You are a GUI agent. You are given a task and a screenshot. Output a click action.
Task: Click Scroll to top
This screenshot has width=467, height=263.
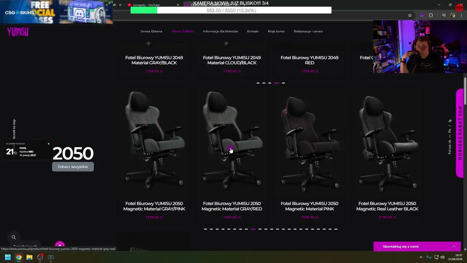[14, 129]
